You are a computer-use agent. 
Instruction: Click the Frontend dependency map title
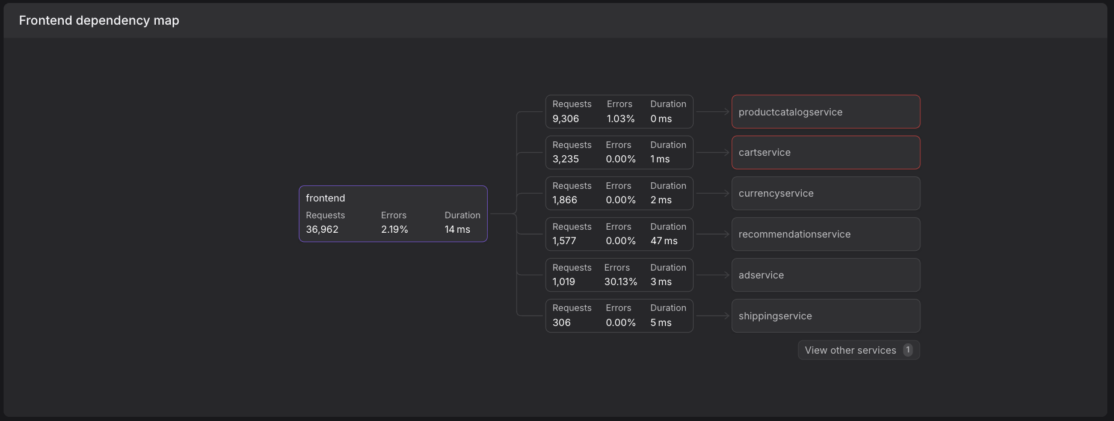pos(99,20)
